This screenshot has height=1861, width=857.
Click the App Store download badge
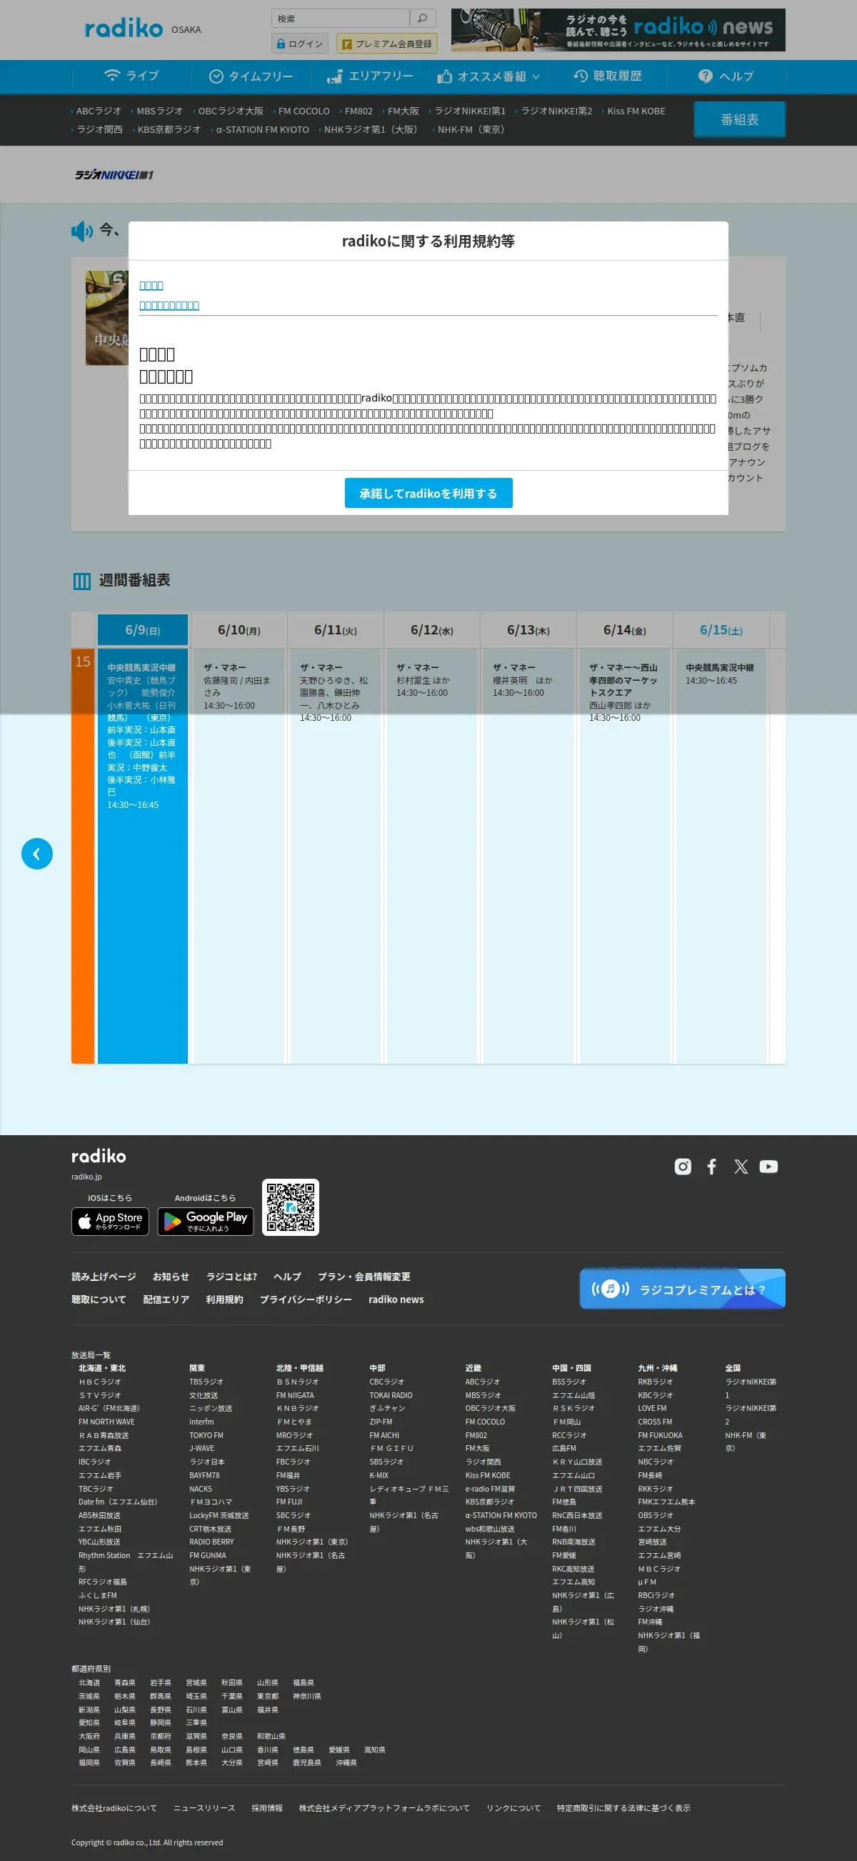(111, 1222)
